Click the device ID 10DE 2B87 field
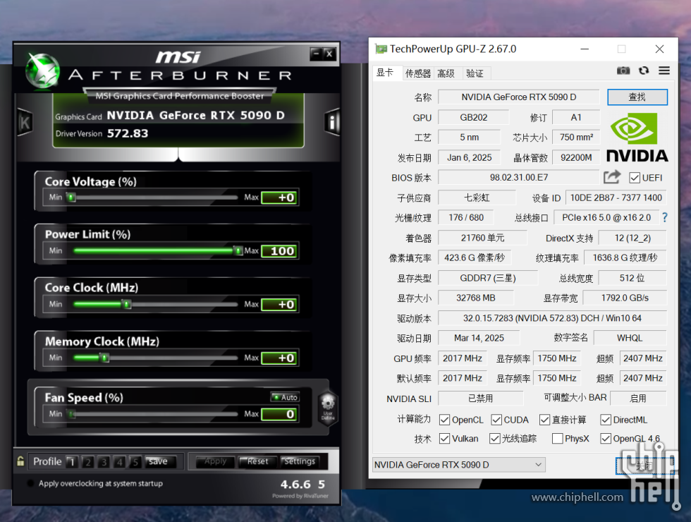The image size is (691, 522). (x=616, y=198)
